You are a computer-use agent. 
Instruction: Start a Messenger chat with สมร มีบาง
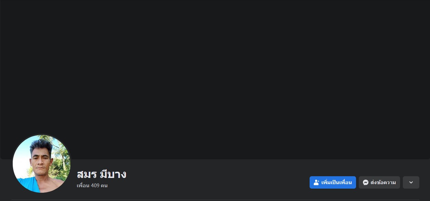point(379,182)
